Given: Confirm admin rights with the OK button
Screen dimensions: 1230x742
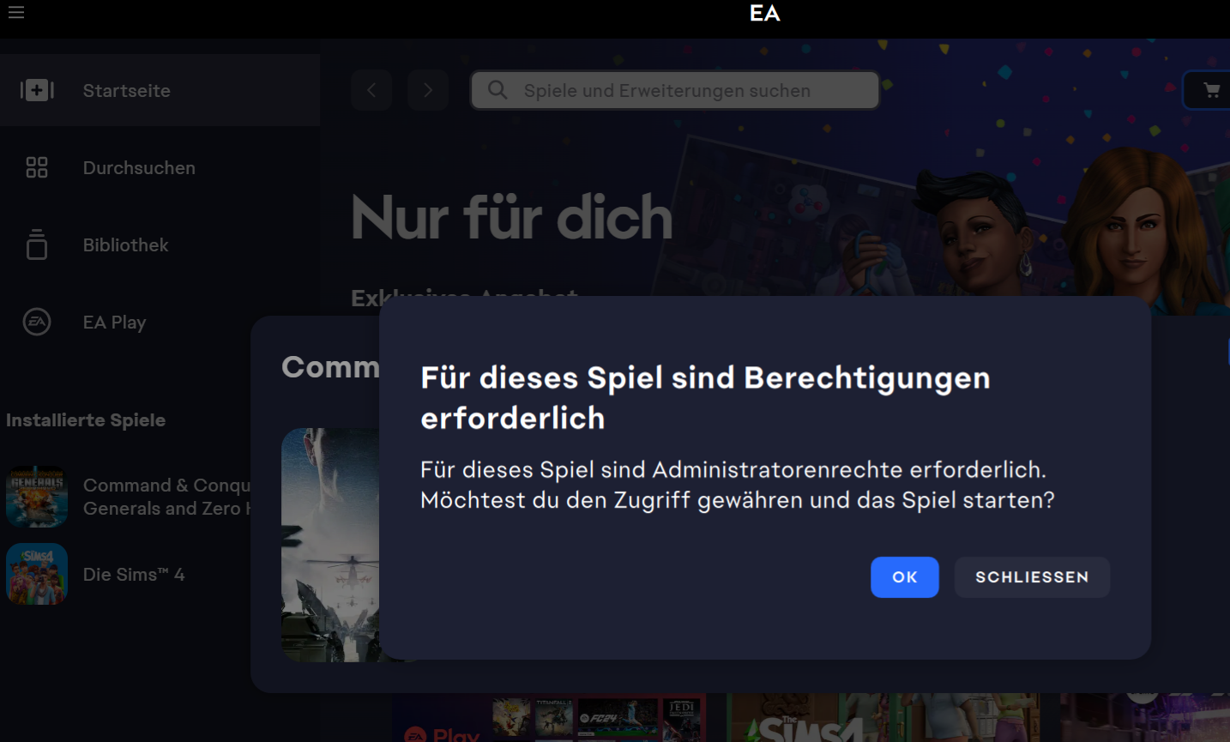Looking at the screenshot, I should pyautogui.click(x=904, y=577).
